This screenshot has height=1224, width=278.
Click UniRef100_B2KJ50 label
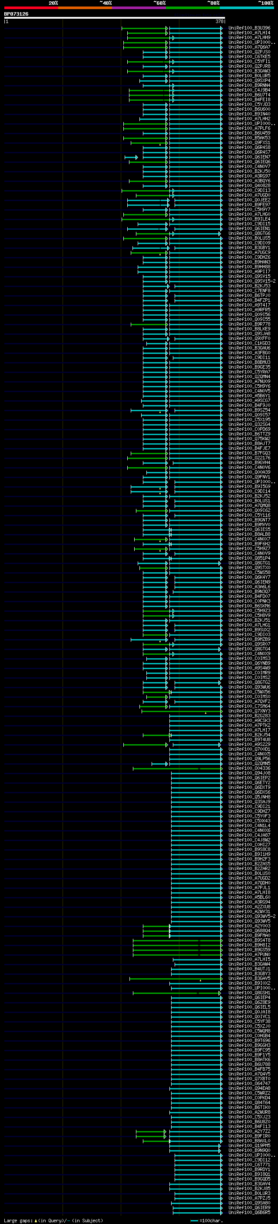[249, 171]
